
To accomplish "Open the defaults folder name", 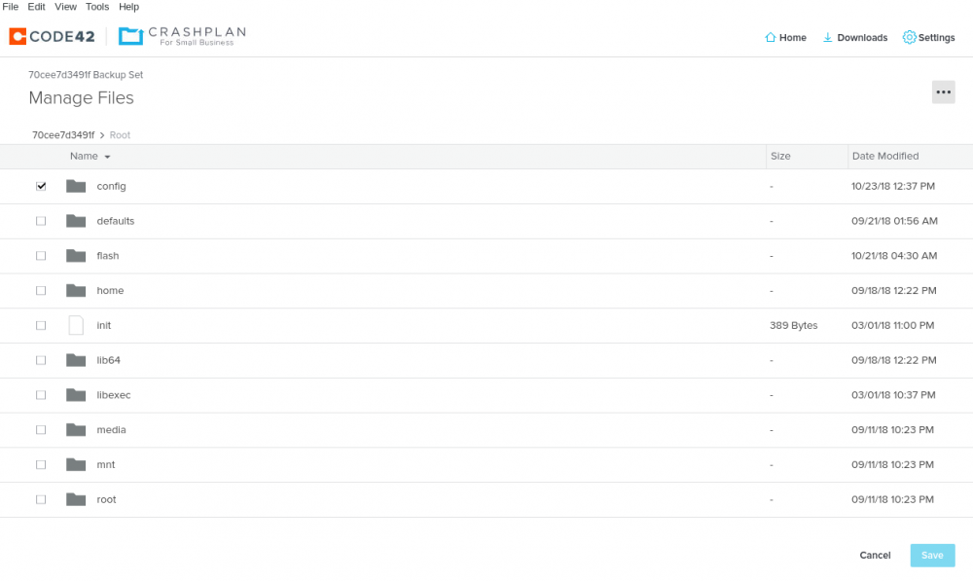I will (x=116, y=221).
